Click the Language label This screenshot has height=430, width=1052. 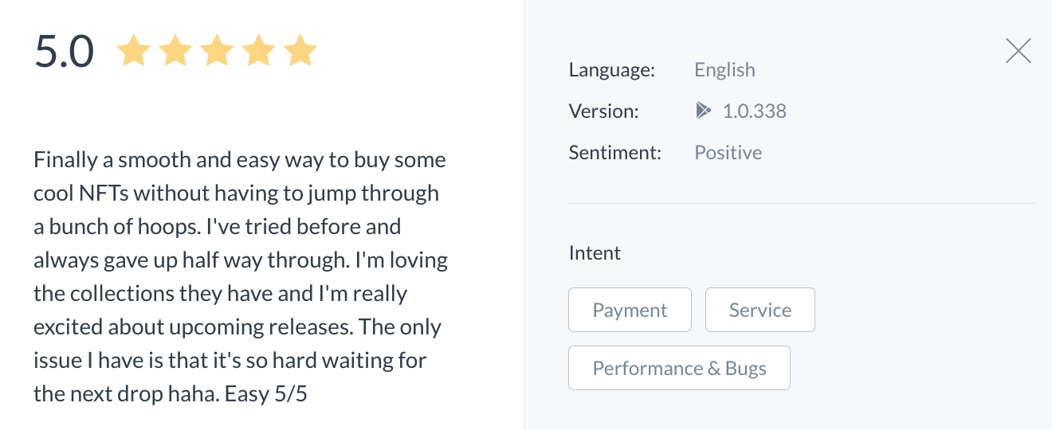pos(611,69)
